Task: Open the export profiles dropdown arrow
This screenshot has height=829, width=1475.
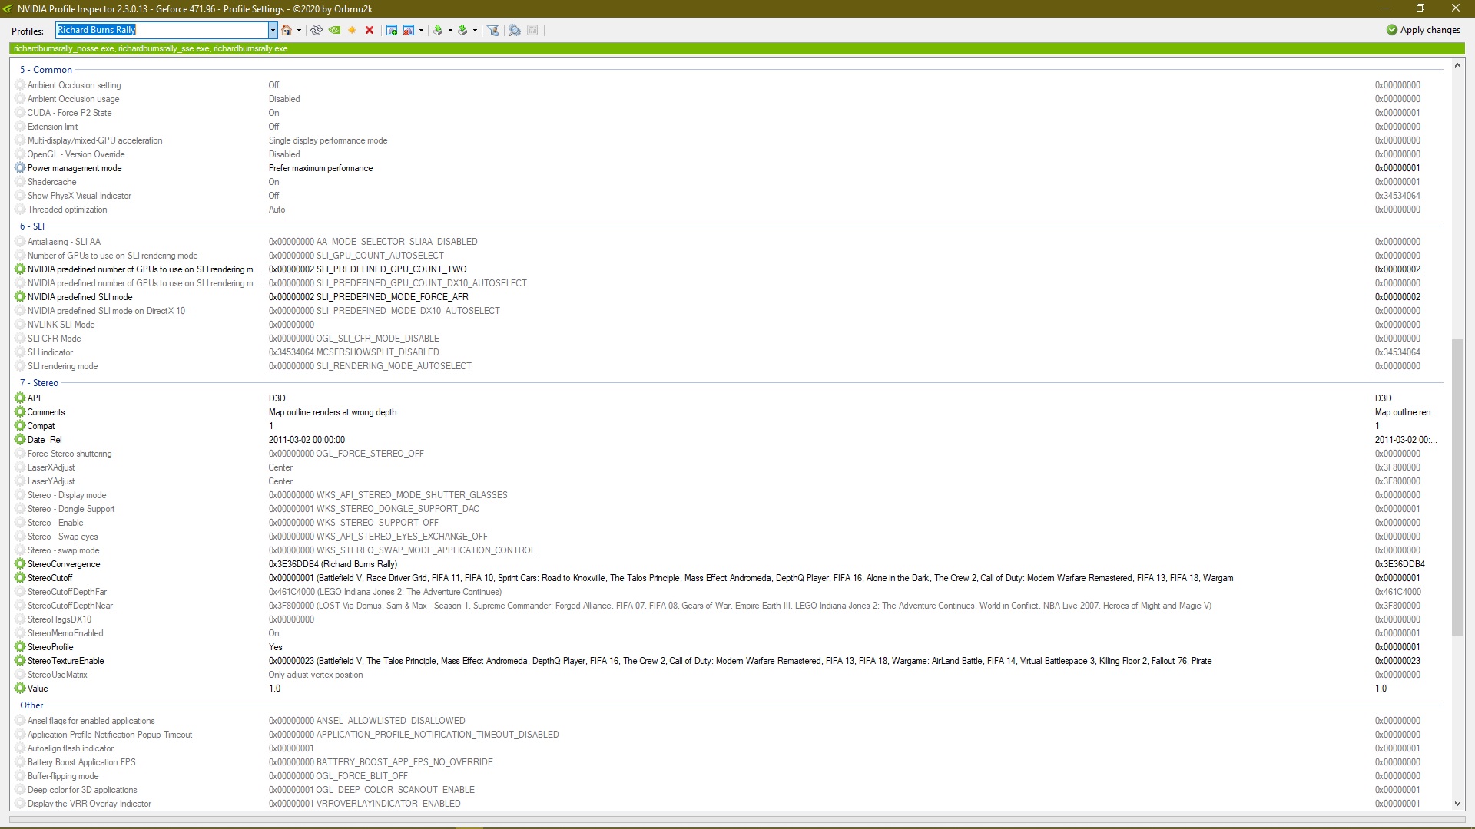Action: point(450,30)
